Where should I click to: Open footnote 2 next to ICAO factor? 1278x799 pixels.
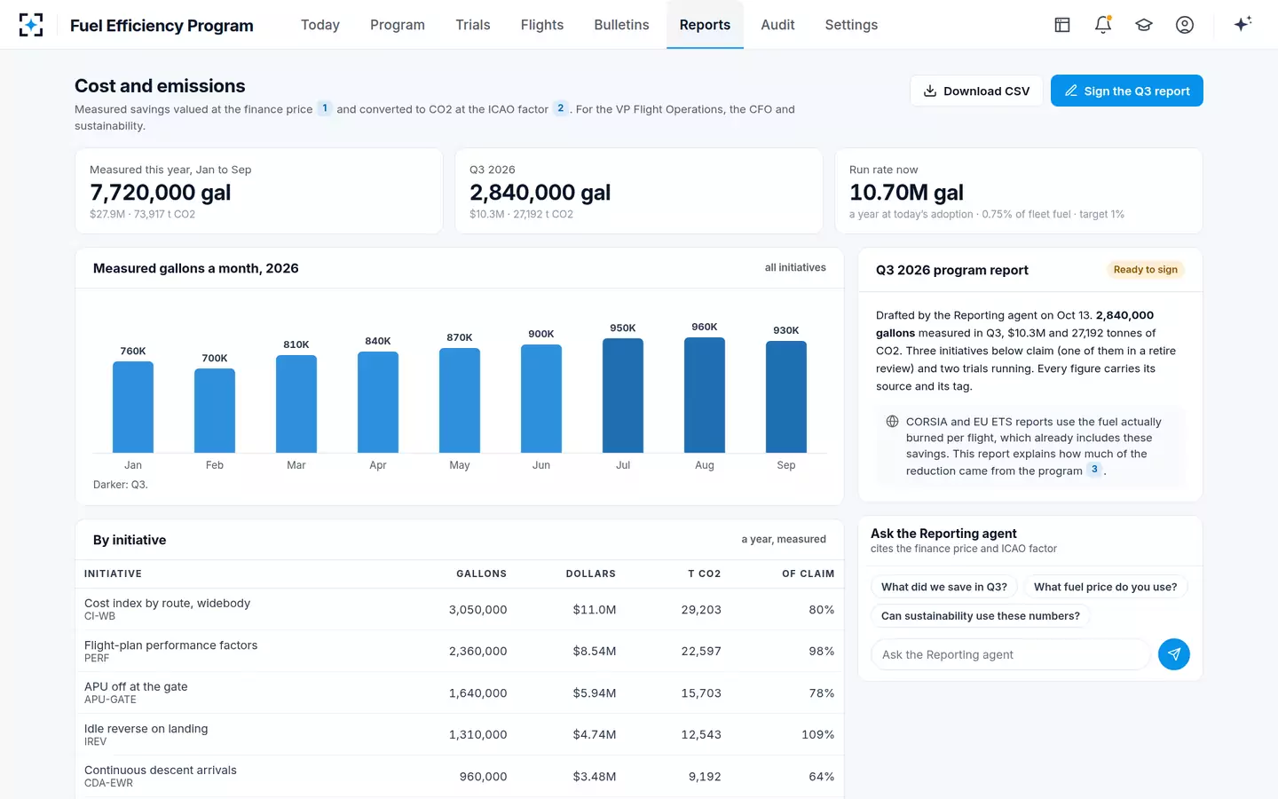click(561, 108)
